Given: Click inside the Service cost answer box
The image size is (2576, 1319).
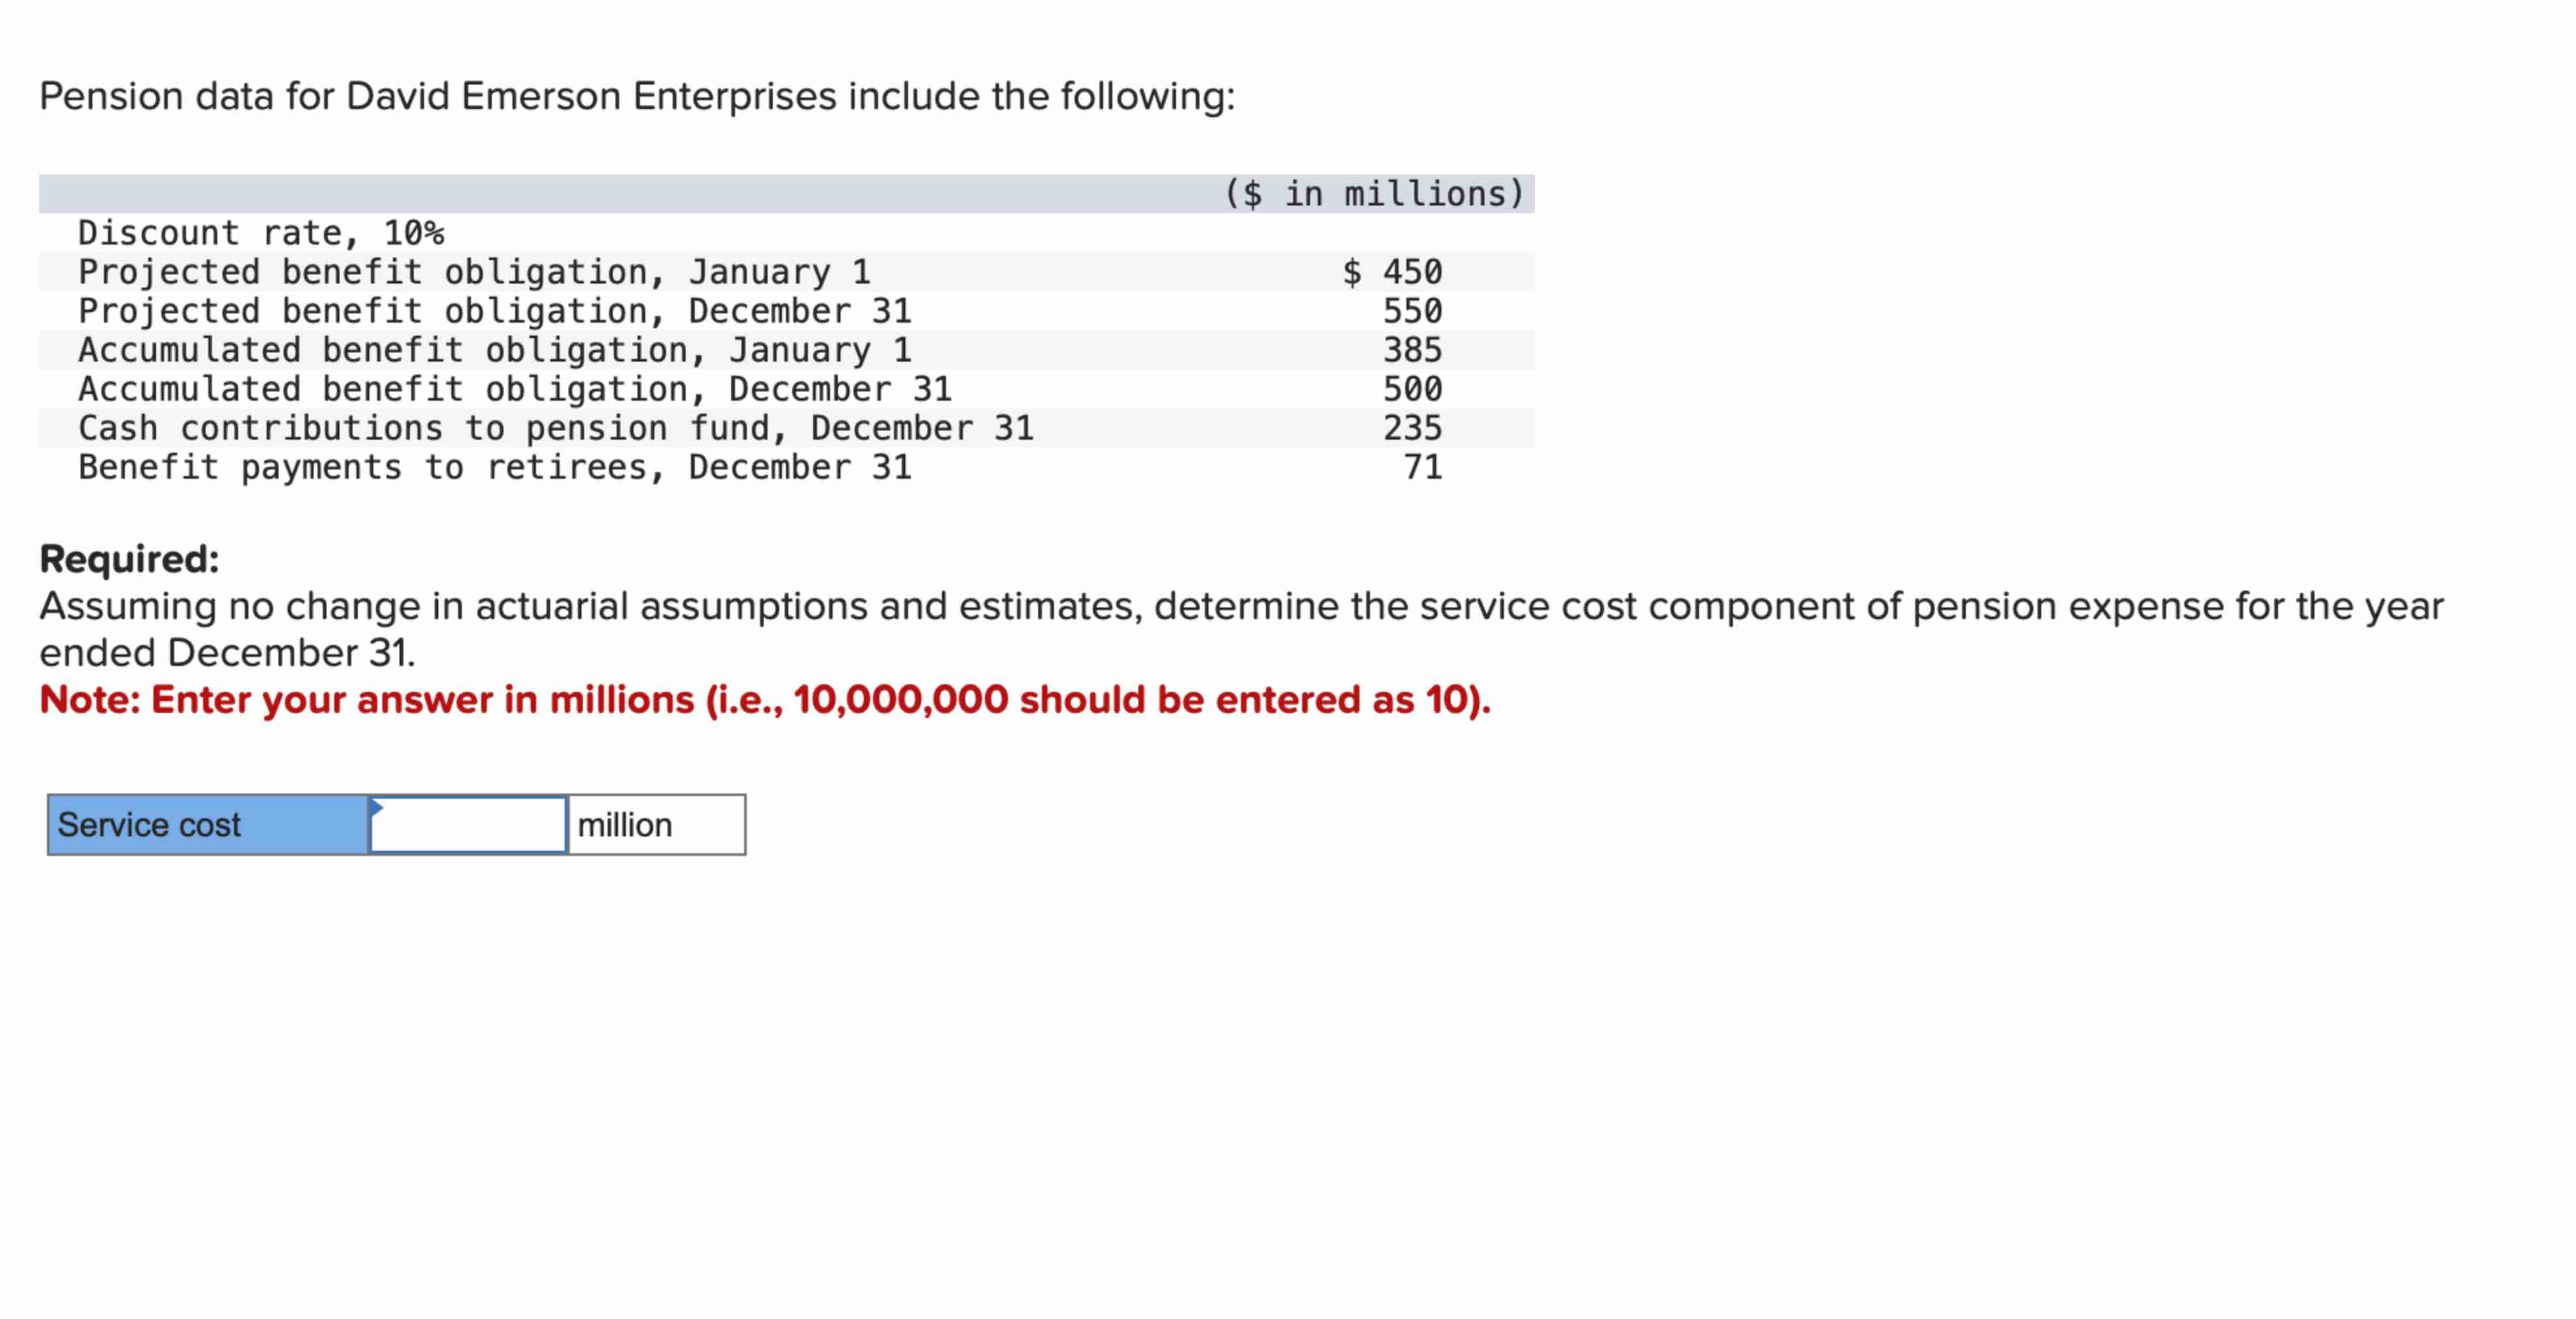Looking at the screenshot, I should tap(468, 825).
